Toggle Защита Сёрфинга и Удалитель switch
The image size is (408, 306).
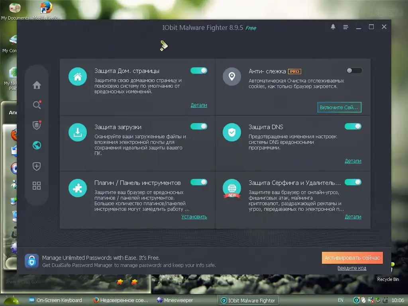pos(353,182)
